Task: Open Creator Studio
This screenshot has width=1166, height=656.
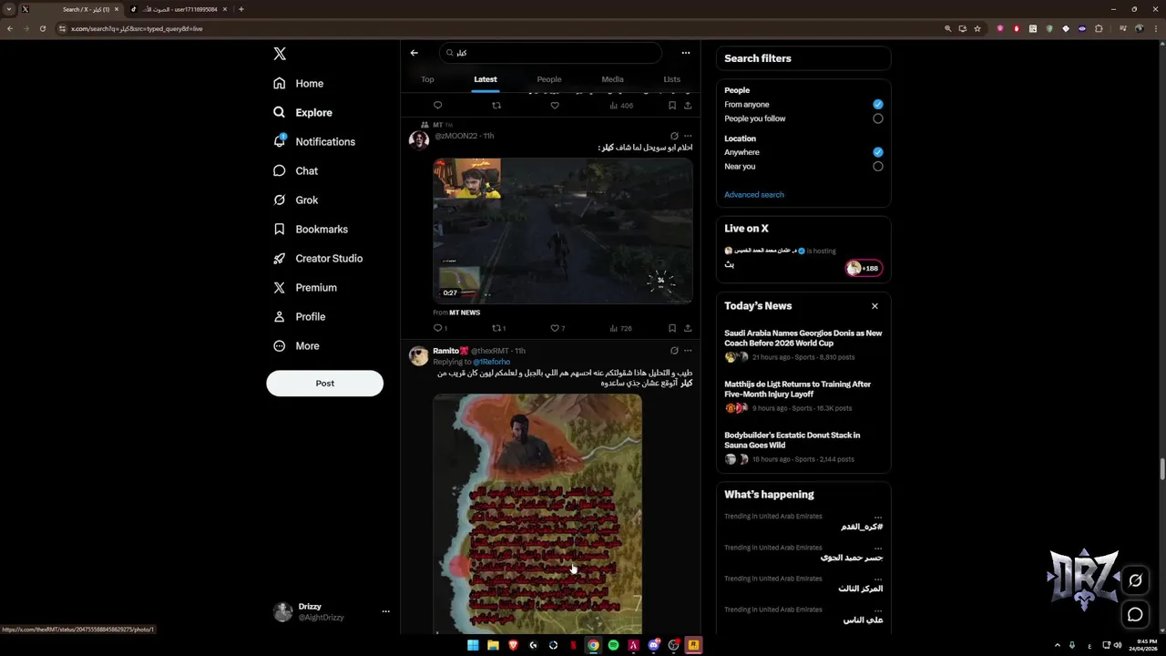Action: [318, 258]
